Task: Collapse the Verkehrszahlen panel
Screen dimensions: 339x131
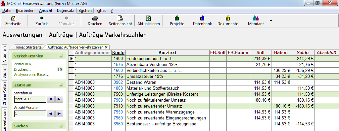Action: tap(61, 56)
